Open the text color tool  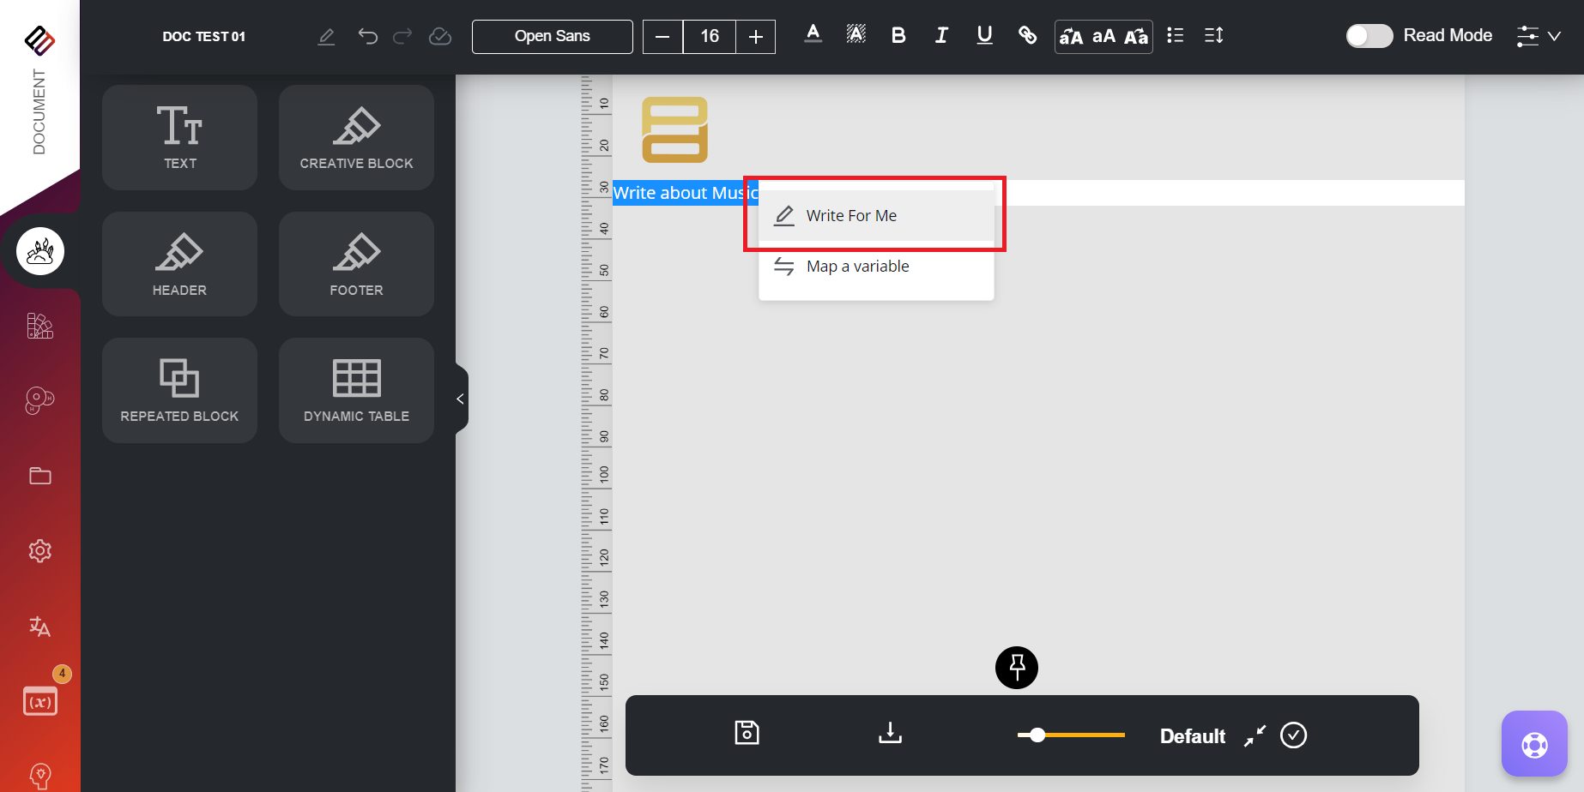(813, 35)
